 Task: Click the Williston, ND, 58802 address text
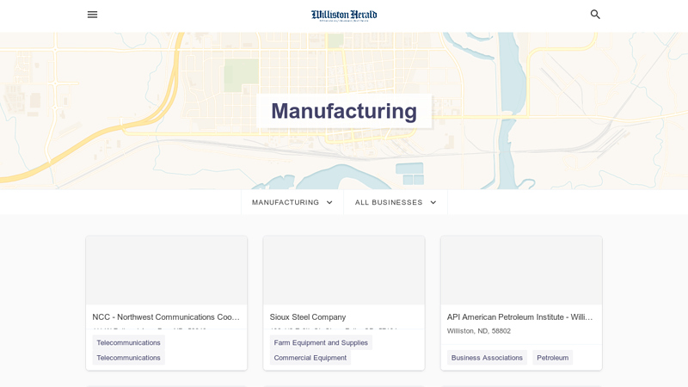[x=479, y=331]
